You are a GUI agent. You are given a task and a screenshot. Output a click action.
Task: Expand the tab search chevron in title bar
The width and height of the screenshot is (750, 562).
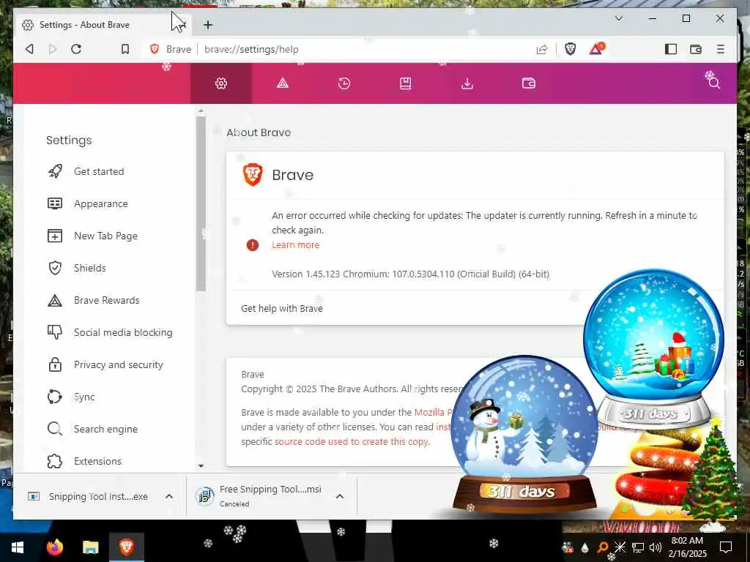(618, 18)
